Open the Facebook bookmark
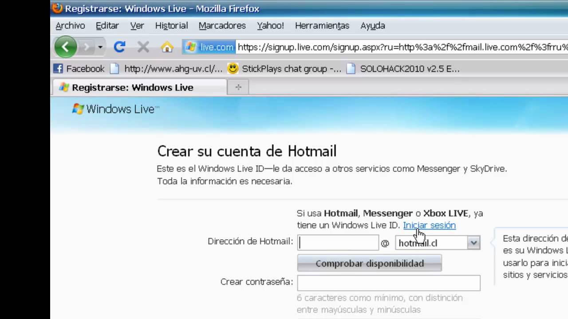Screen dimensions: 568x319 click(79, 69)
